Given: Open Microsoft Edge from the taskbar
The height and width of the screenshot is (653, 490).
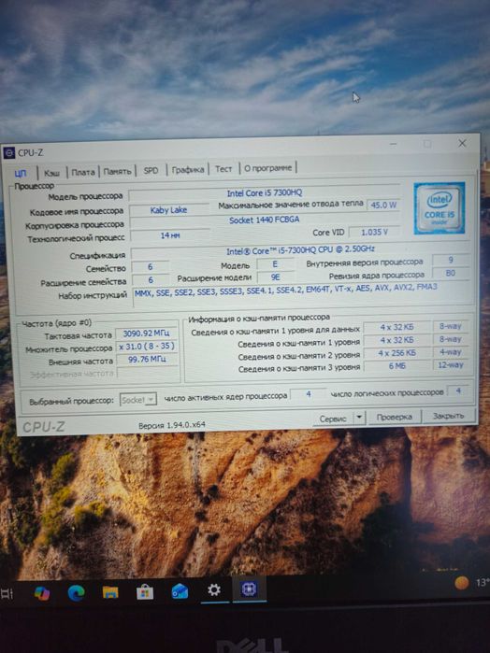Looking at the screenshot, I should (76, 592).
